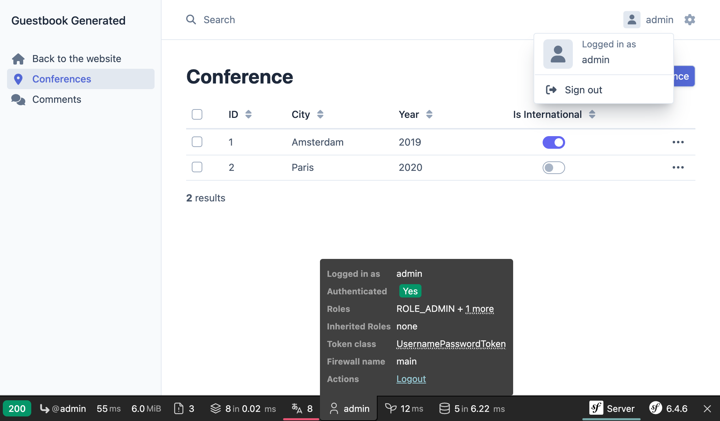This screenshot has width=720, height=421.
Task: Click the Logout link in the security panel
Action: 411,379
